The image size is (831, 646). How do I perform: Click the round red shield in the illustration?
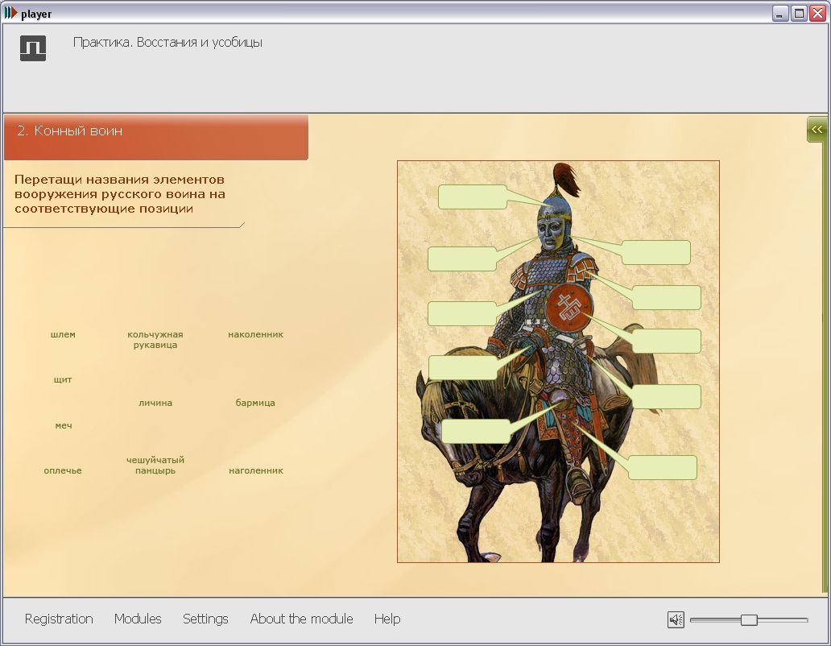[x=568, y=308]
